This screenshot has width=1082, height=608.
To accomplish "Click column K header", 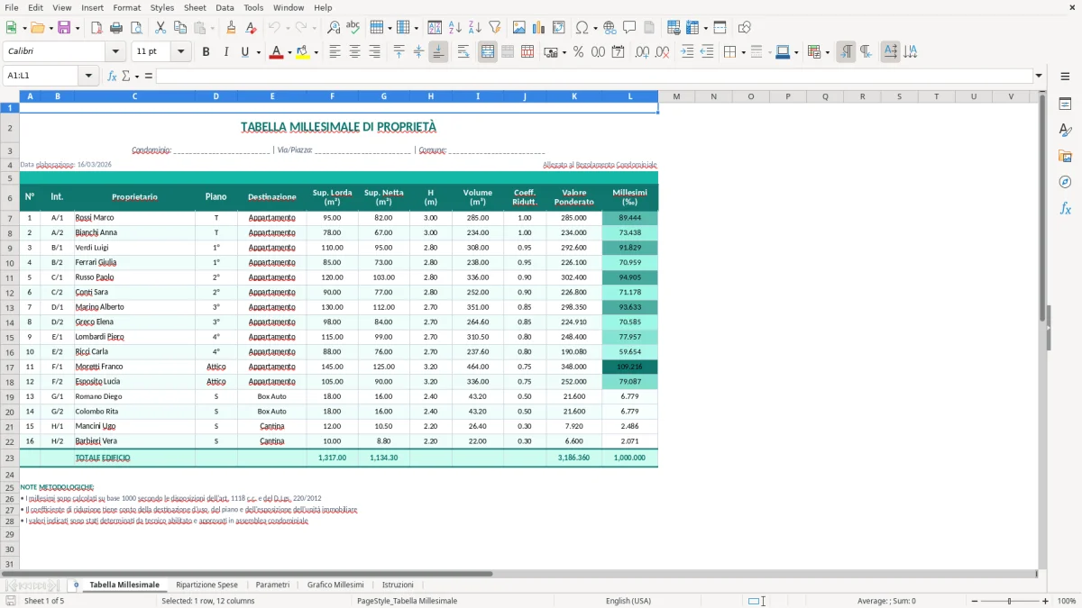I will click(573, 96).
